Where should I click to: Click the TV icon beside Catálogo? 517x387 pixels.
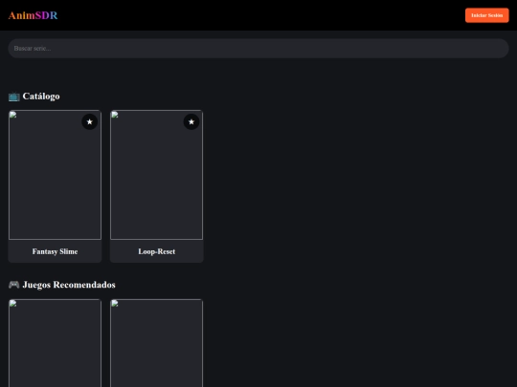pos(13,97)
